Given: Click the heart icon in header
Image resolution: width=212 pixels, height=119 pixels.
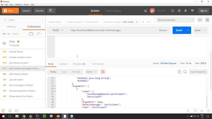Looking at the screenshot, I should tap(192, 11).
